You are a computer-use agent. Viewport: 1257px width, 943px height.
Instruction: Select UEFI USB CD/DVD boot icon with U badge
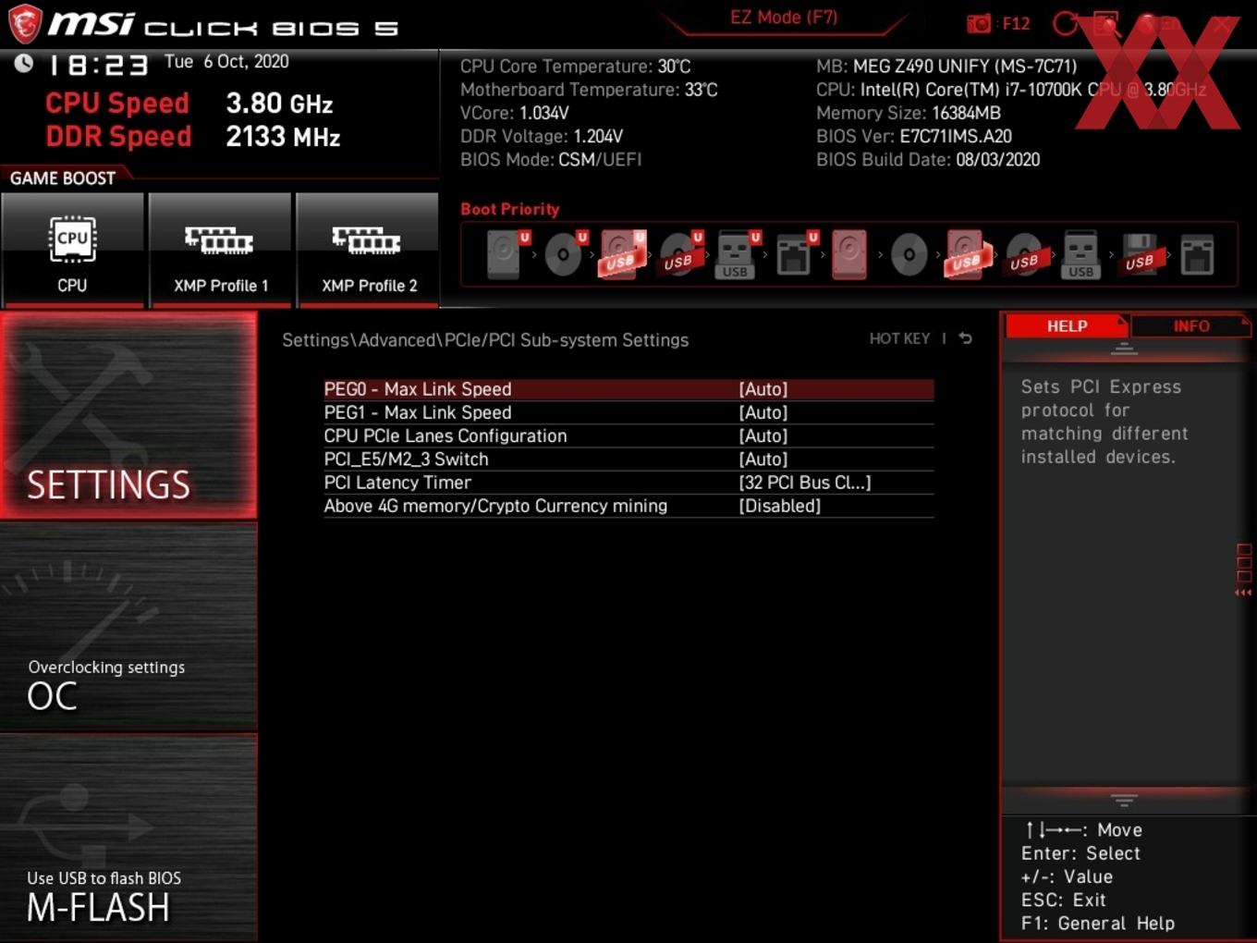click(679, 253)
